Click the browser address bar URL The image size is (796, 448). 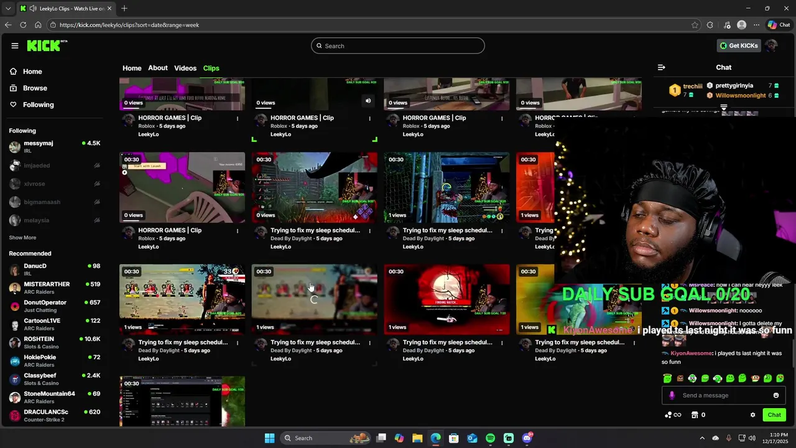pyautogui.click(x=129, y=25)
